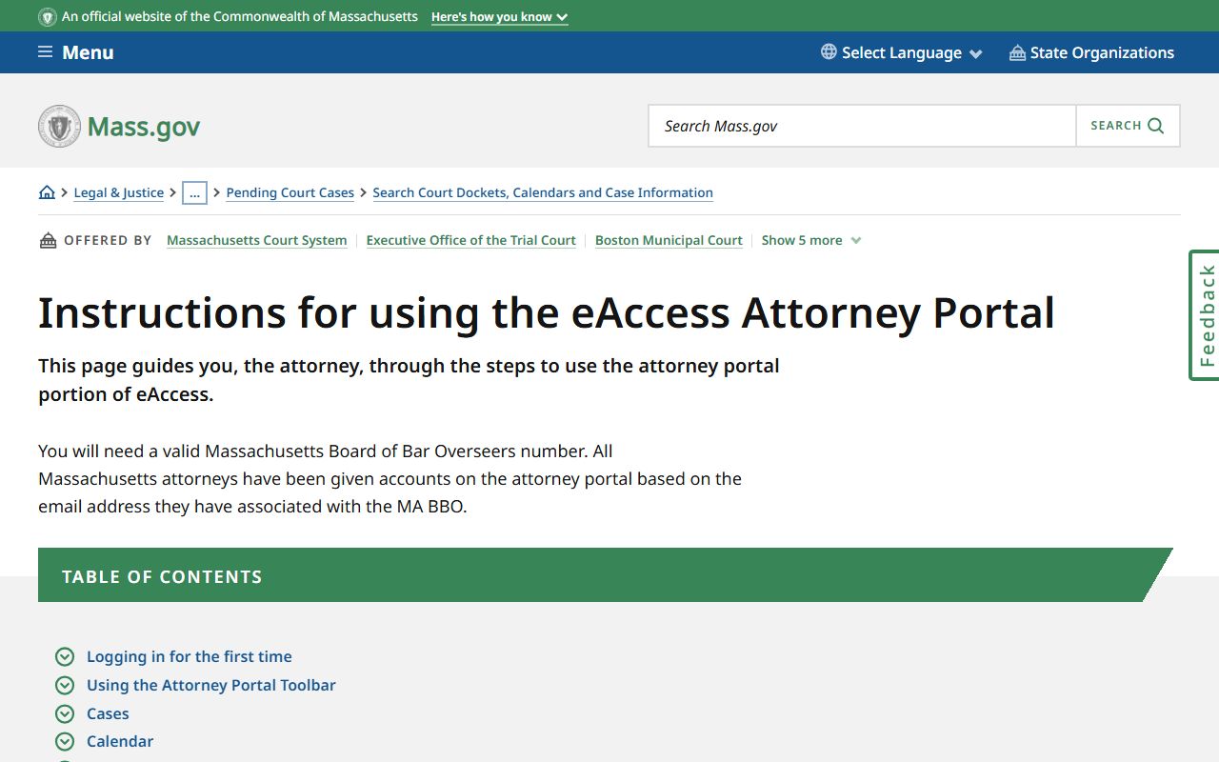Click the globe icon beside Select Language
The width and height of the screenshot is (1219, 762).
pyautogui.click(x=829, y=52)
